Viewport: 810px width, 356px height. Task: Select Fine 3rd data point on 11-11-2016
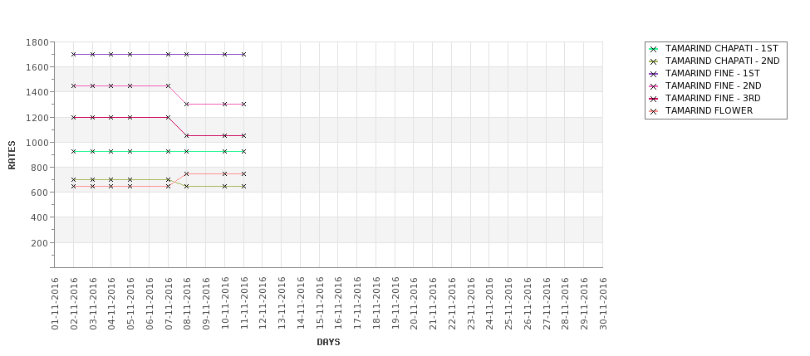pos(243,136)
